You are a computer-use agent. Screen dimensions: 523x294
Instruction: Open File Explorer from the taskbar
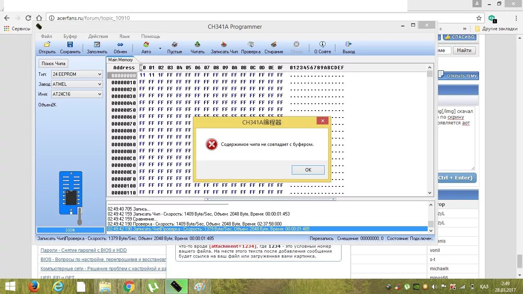coord(105,286)
